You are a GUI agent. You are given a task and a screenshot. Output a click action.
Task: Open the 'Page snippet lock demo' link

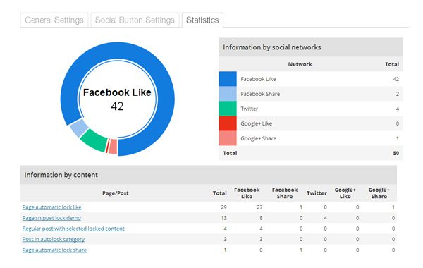click(x=51, y=218)
